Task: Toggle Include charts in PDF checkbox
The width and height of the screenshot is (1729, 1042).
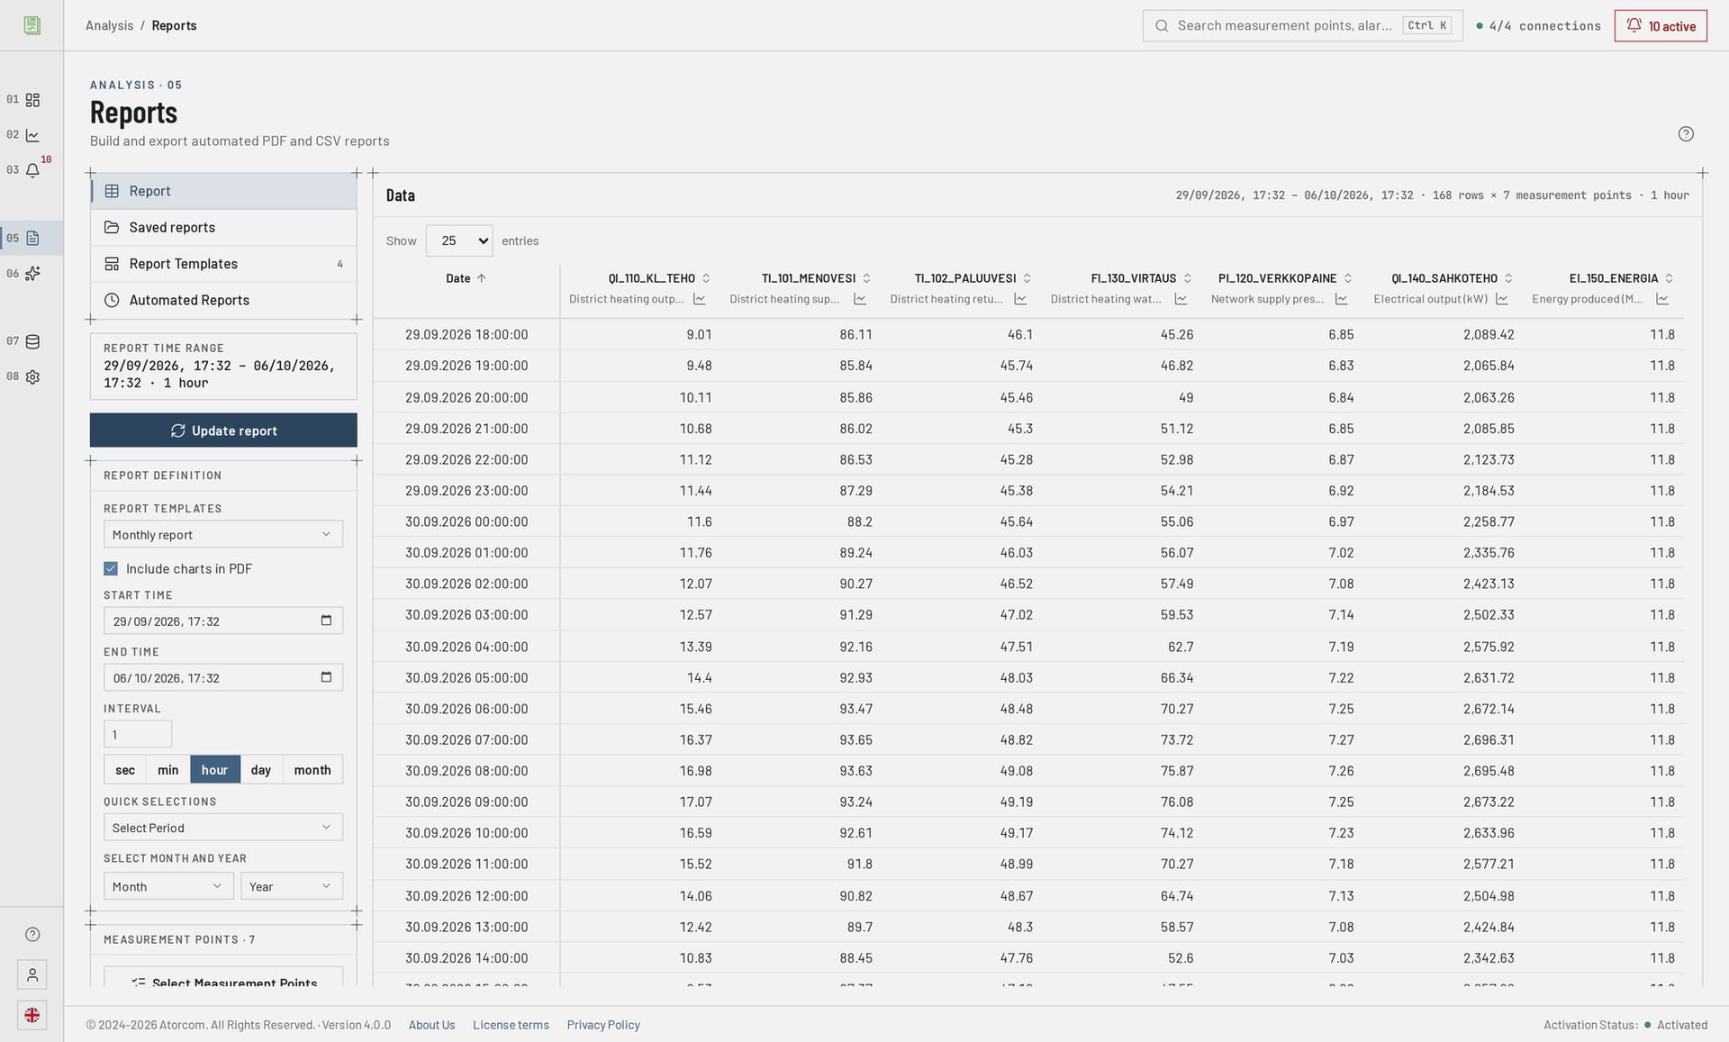Action: coord(111,569)
